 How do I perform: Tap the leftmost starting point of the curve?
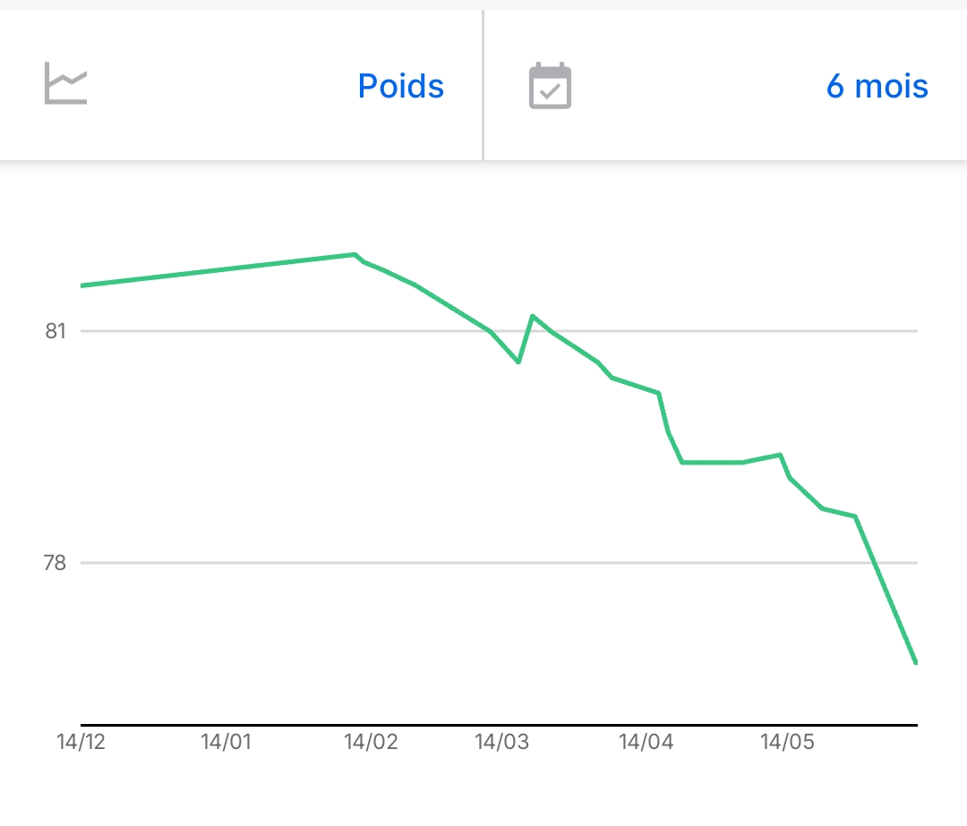[x=82, y=285]
